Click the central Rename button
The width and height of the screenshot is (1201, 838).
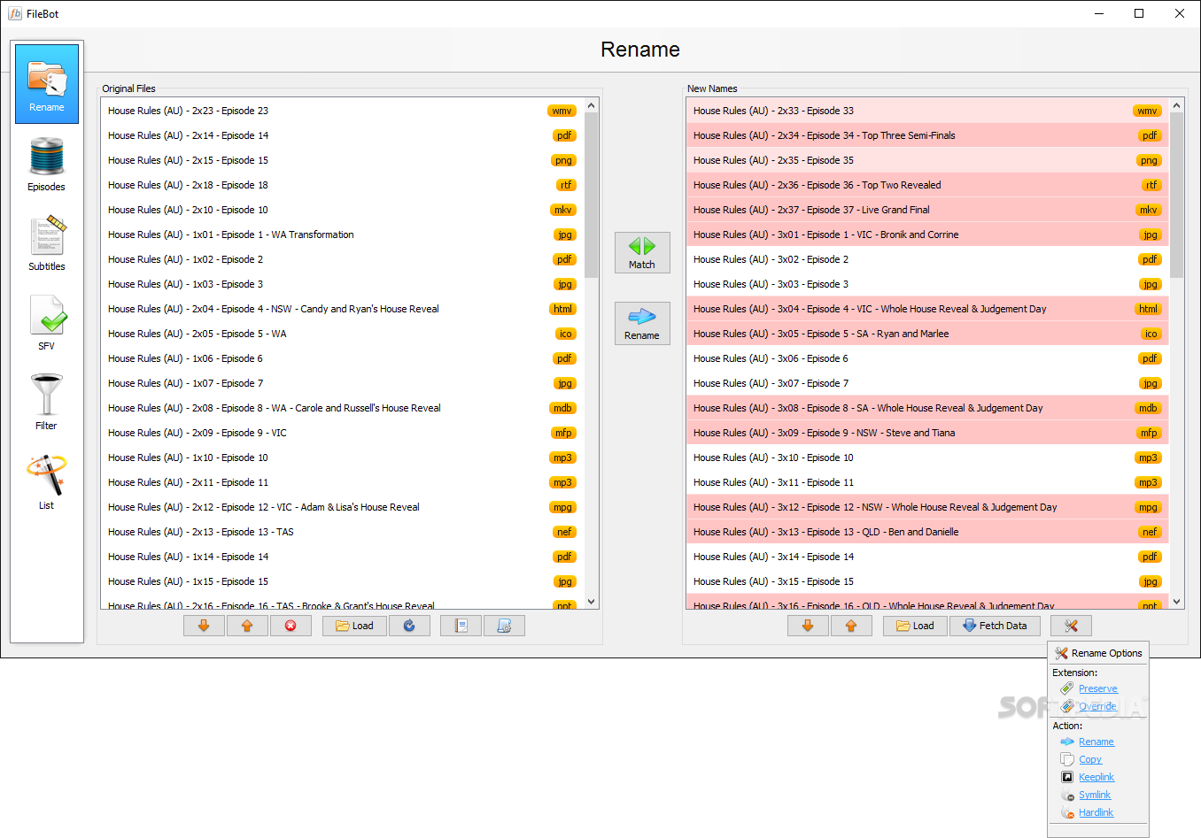[x=642, y=323]
